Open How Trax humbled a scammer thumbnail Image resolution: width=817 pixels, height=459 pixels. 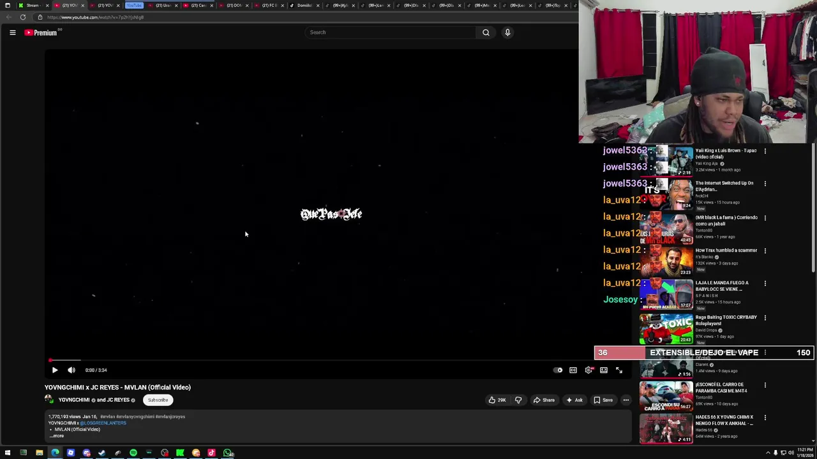tap(666, 261)
